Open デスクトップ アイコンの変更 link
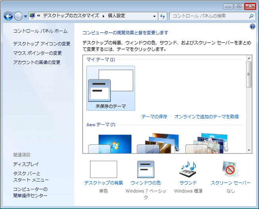Viewport: 259px width, 209px height. (x=42, y=44)
